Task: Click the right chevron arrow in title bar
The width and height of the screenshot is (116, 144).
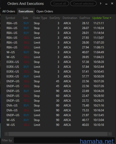Action: 100,3
